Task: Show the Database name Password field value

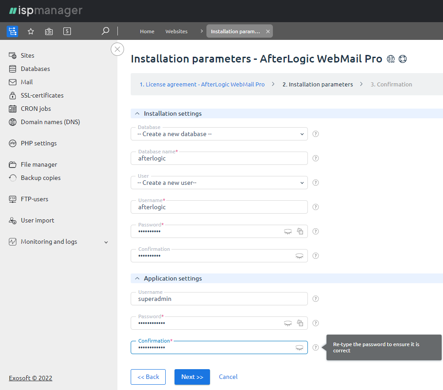Action: [288, 231]
